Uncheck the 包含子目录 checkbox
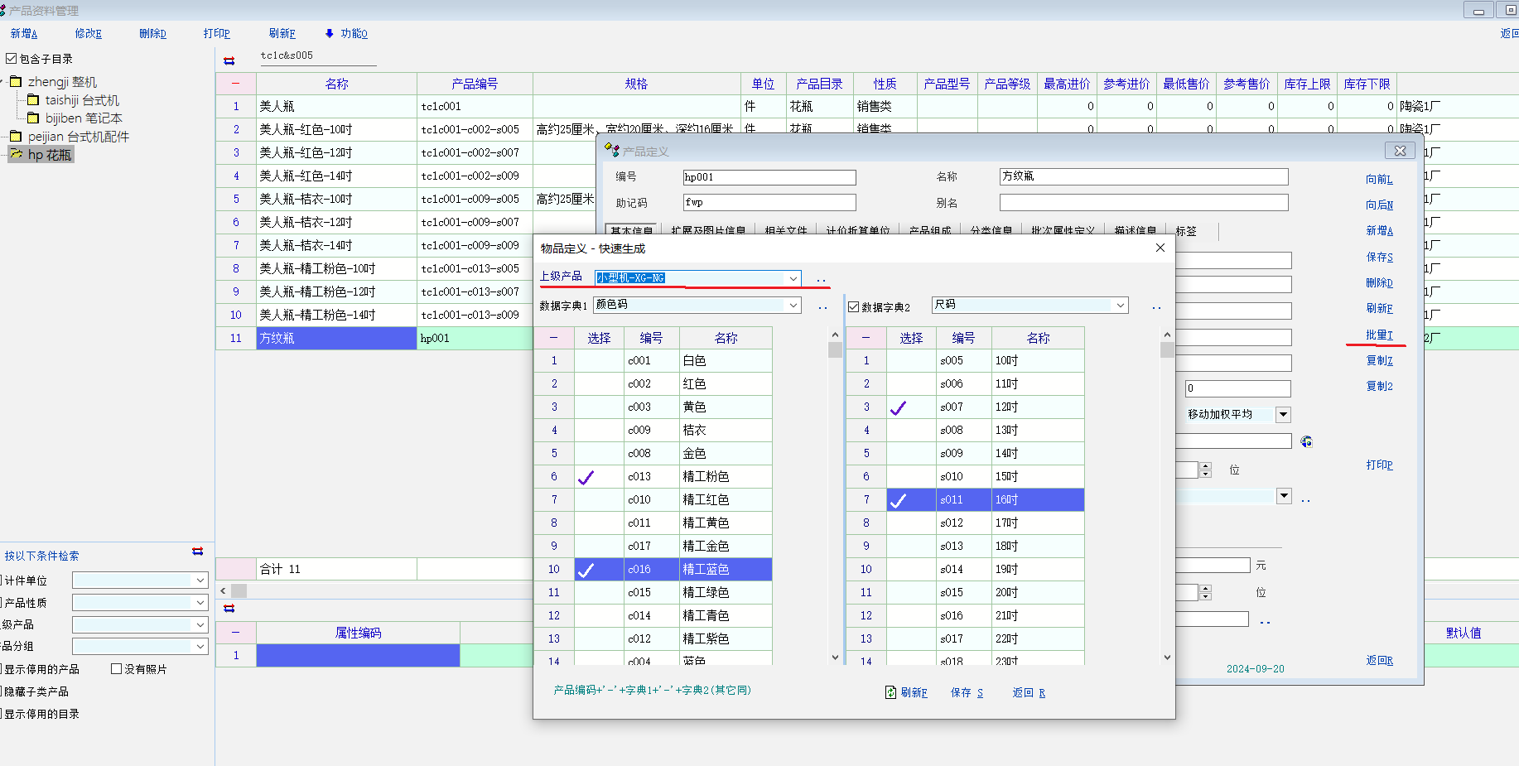 (12, 59)
